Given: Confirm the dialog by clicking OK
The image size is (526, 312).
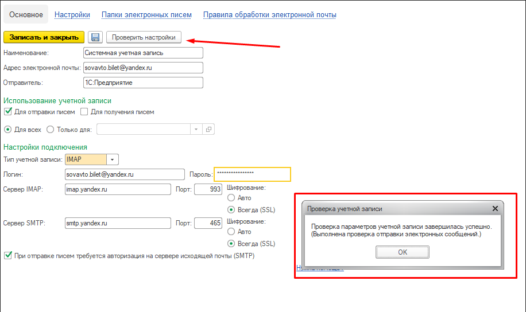Looking at the screenshot, I should 402,252.
